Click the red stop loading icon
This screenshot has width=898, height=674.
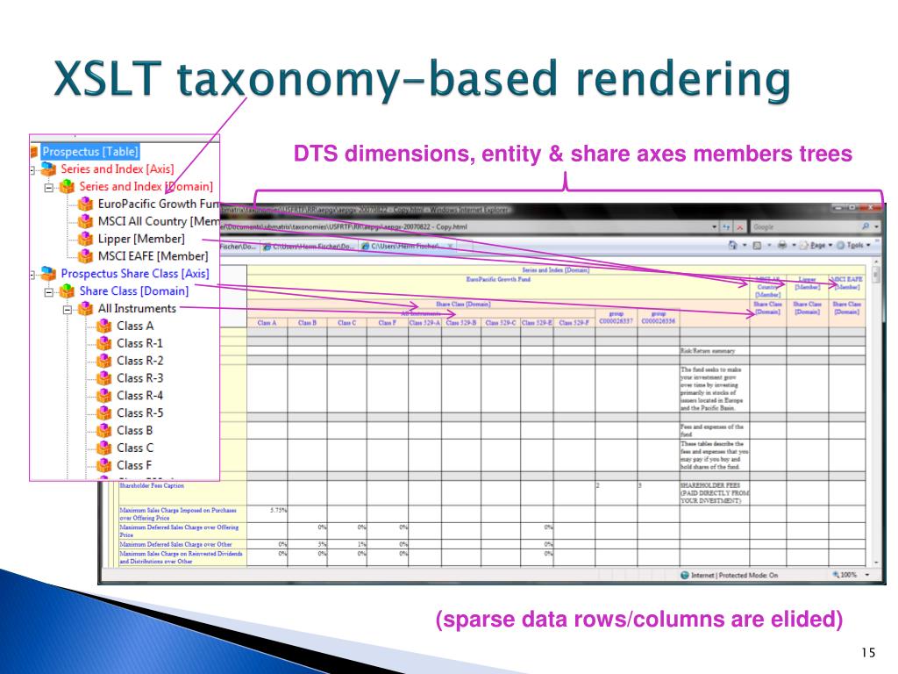[x=740, y=227]
